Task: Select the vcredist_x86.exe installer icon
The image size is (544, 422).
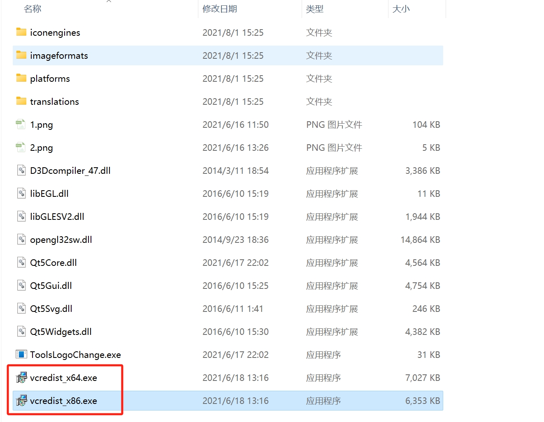Action: point(21,400)
